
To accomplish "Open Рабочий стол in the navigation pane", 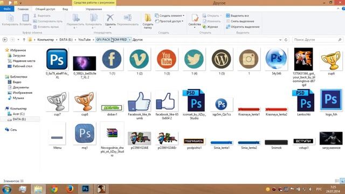I will point(22,66).
